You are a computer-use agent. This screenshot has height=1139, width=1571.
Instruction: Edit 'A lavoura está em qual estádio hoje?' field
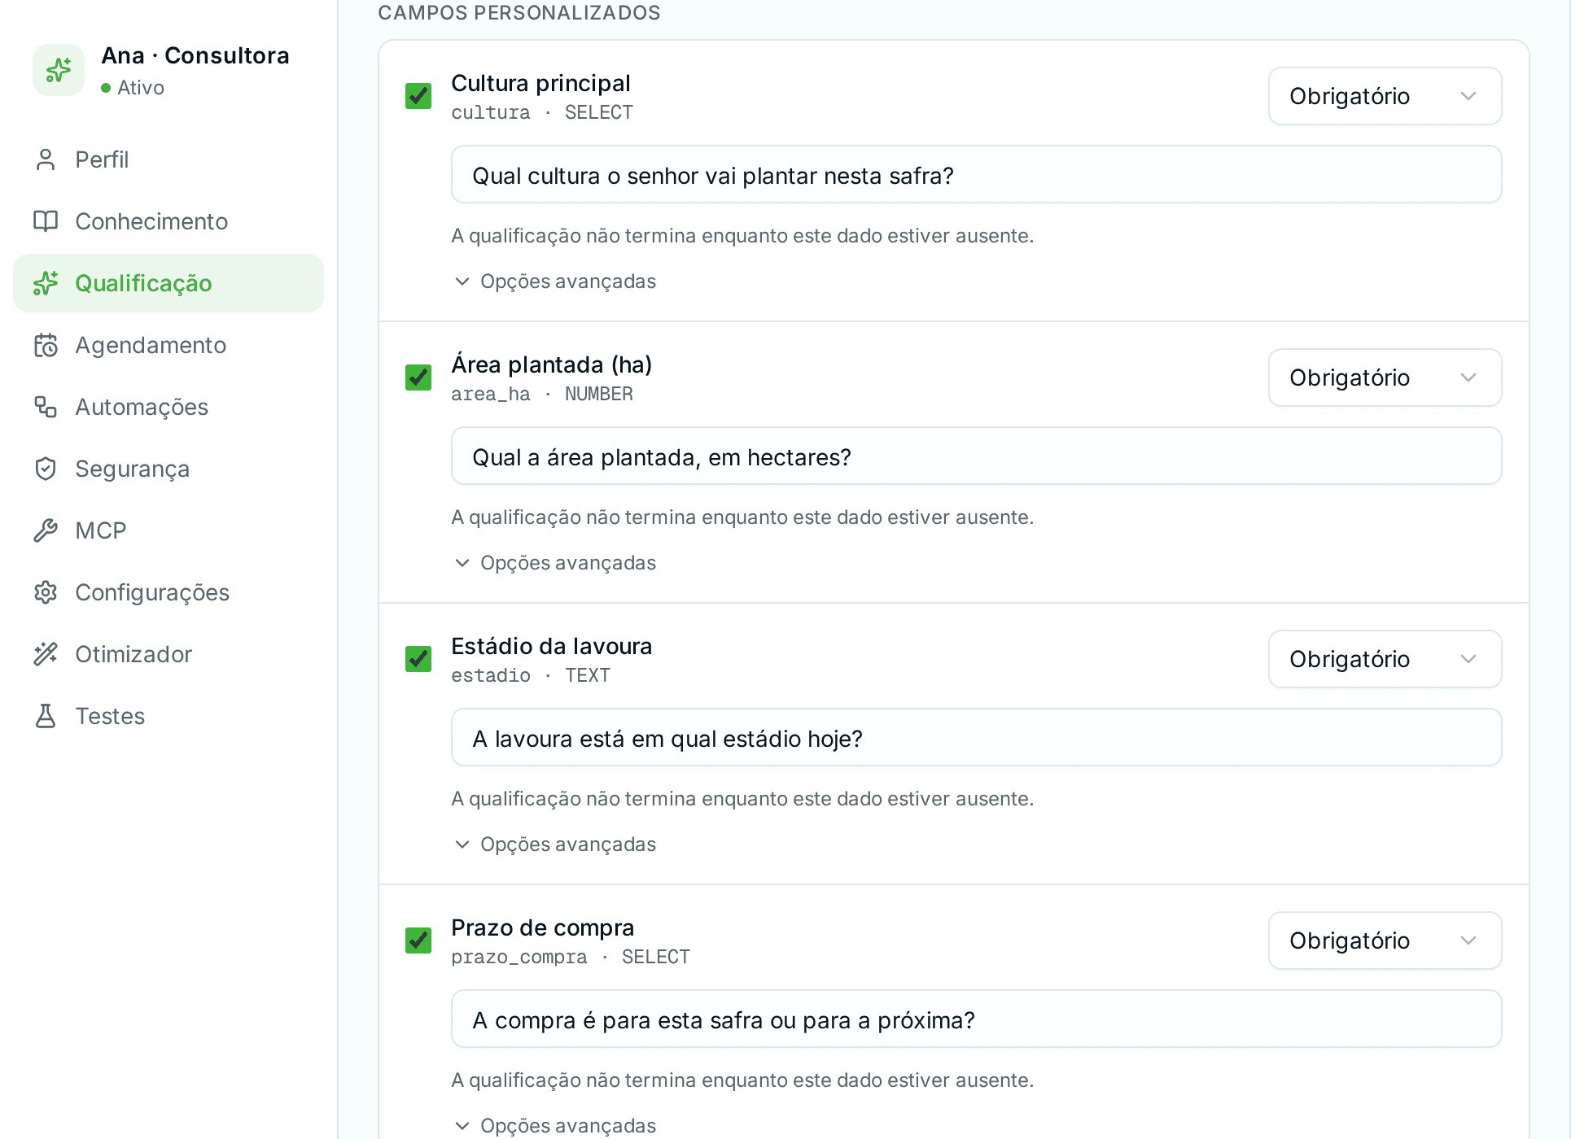[x=976, y=738]
